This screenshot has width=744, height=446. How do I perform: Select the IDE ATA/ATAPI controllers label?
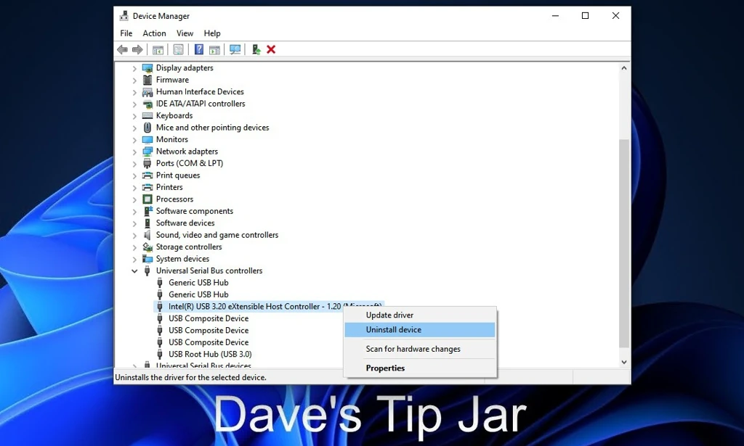tap(201, 104)
